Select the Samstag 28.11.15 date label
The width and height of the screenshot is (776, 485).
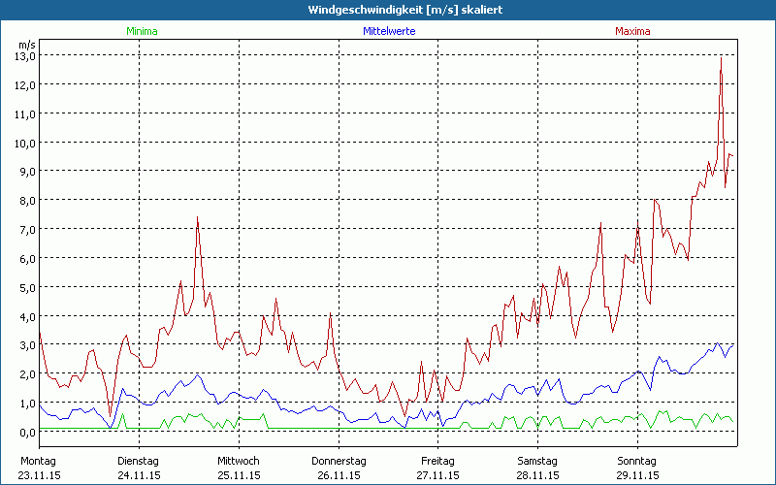pyautogui.click(x=538, y=468)
